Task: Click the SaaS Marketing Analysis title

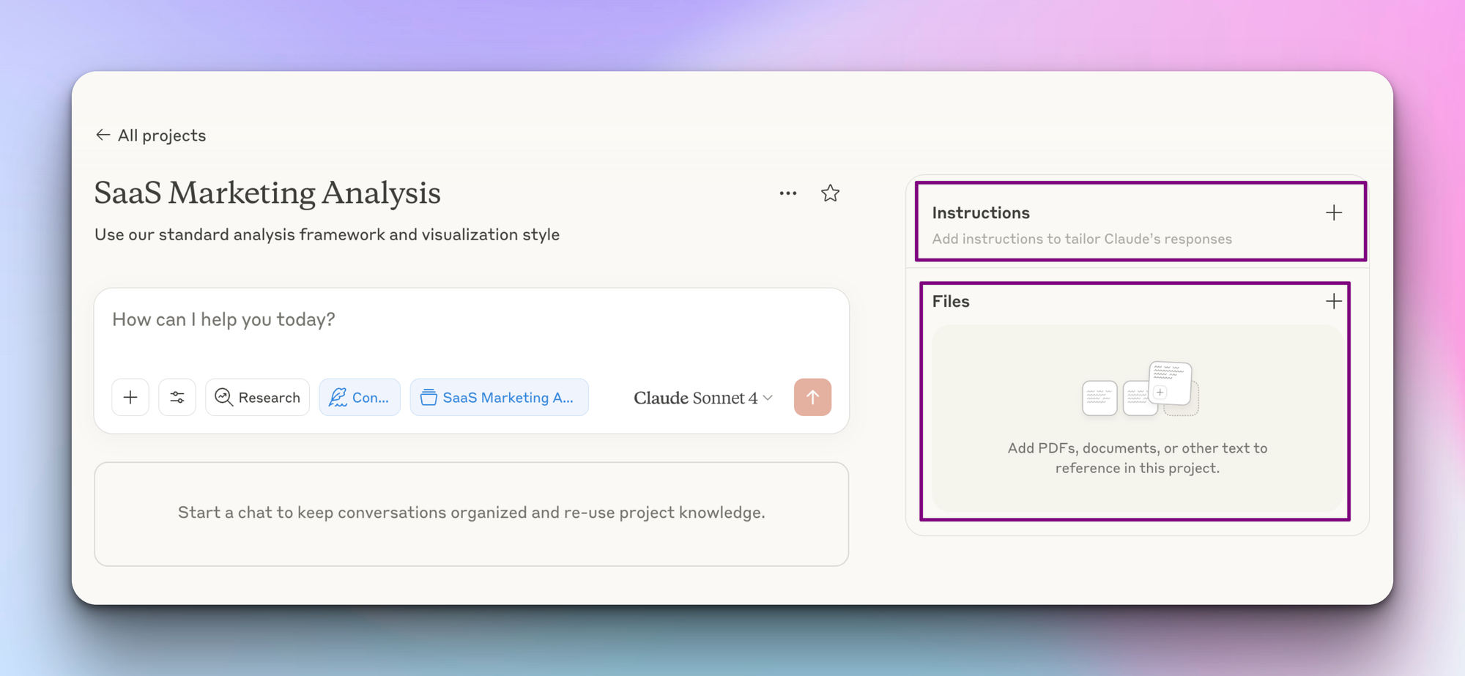Action: pos(267,193)
